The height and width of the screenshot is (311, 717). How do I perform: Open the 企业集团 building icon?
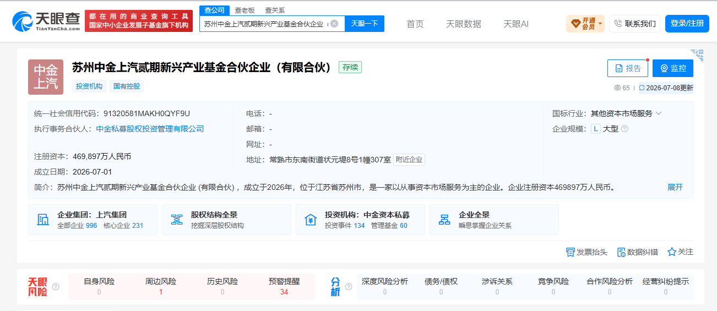(x=43, y=220)
